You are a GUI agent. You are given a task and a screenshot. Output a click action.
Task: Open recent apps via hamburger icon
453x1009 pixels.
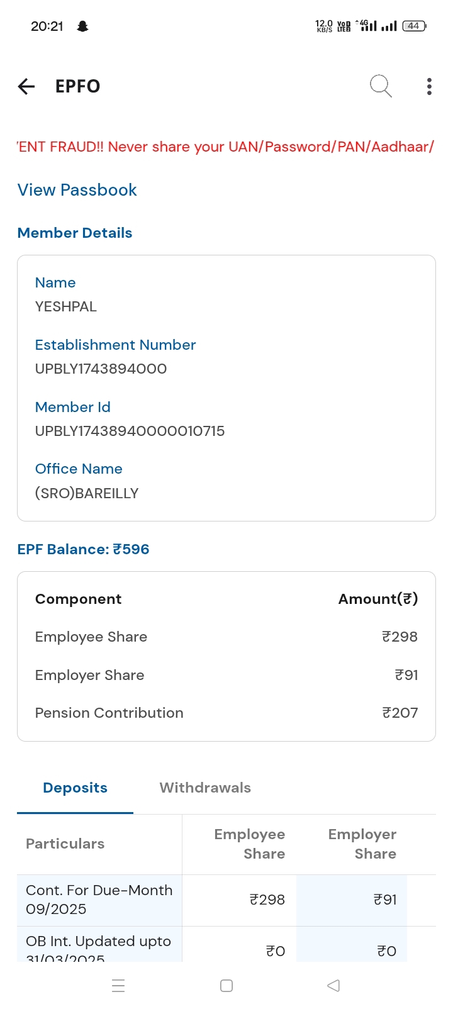tap(118, 986)
